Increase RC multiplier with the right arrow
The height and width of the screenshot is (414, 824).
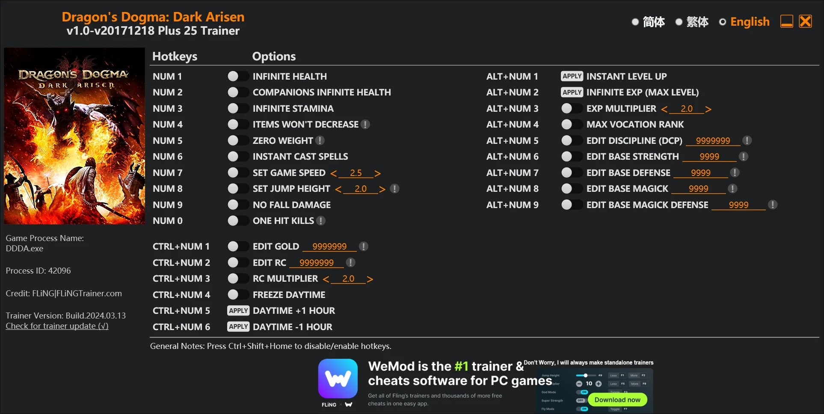pos(370,279)
